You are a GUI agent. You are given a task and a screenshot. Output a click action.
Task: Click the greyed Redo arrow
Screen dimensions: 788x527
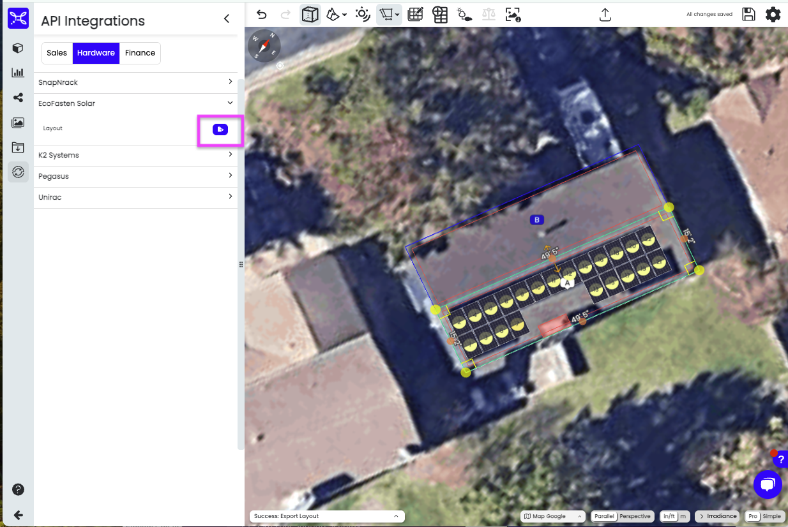point(285,15)
